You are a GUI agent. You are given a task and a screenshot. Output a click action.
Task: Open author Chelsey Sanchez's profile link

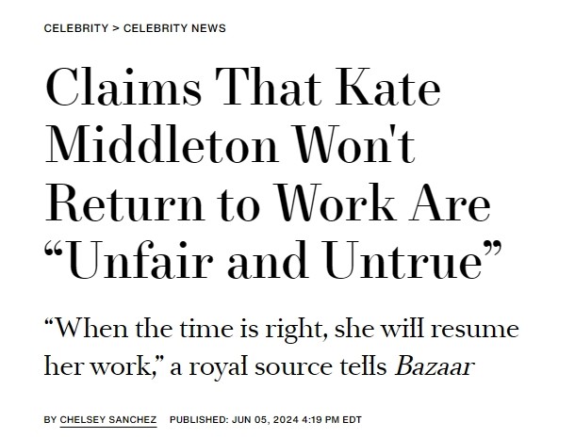(108, 420)
